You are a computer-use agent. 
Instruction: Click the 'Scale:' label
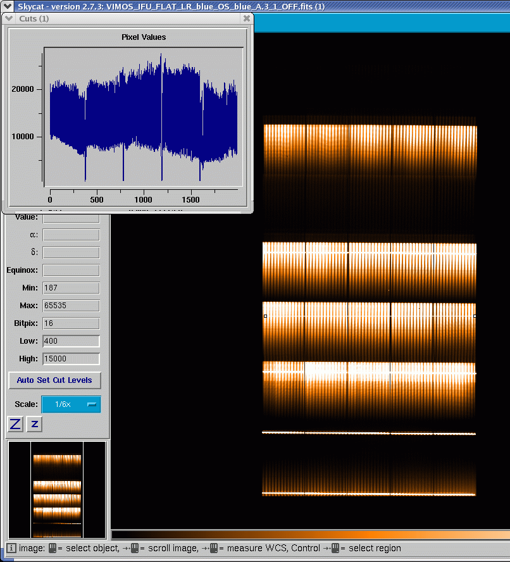point(26,404)
